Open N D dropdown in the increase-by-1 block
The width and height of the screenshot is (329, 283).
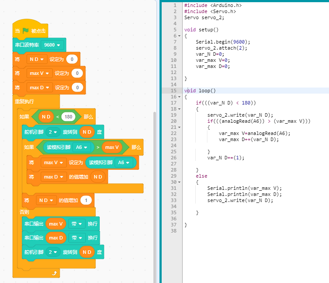[x=46, y=200]
